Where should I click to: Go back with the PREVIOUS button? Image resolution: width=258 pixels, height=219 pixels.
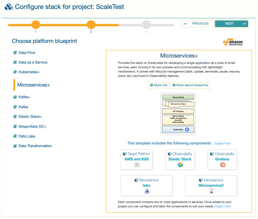(x=198, y=24)
